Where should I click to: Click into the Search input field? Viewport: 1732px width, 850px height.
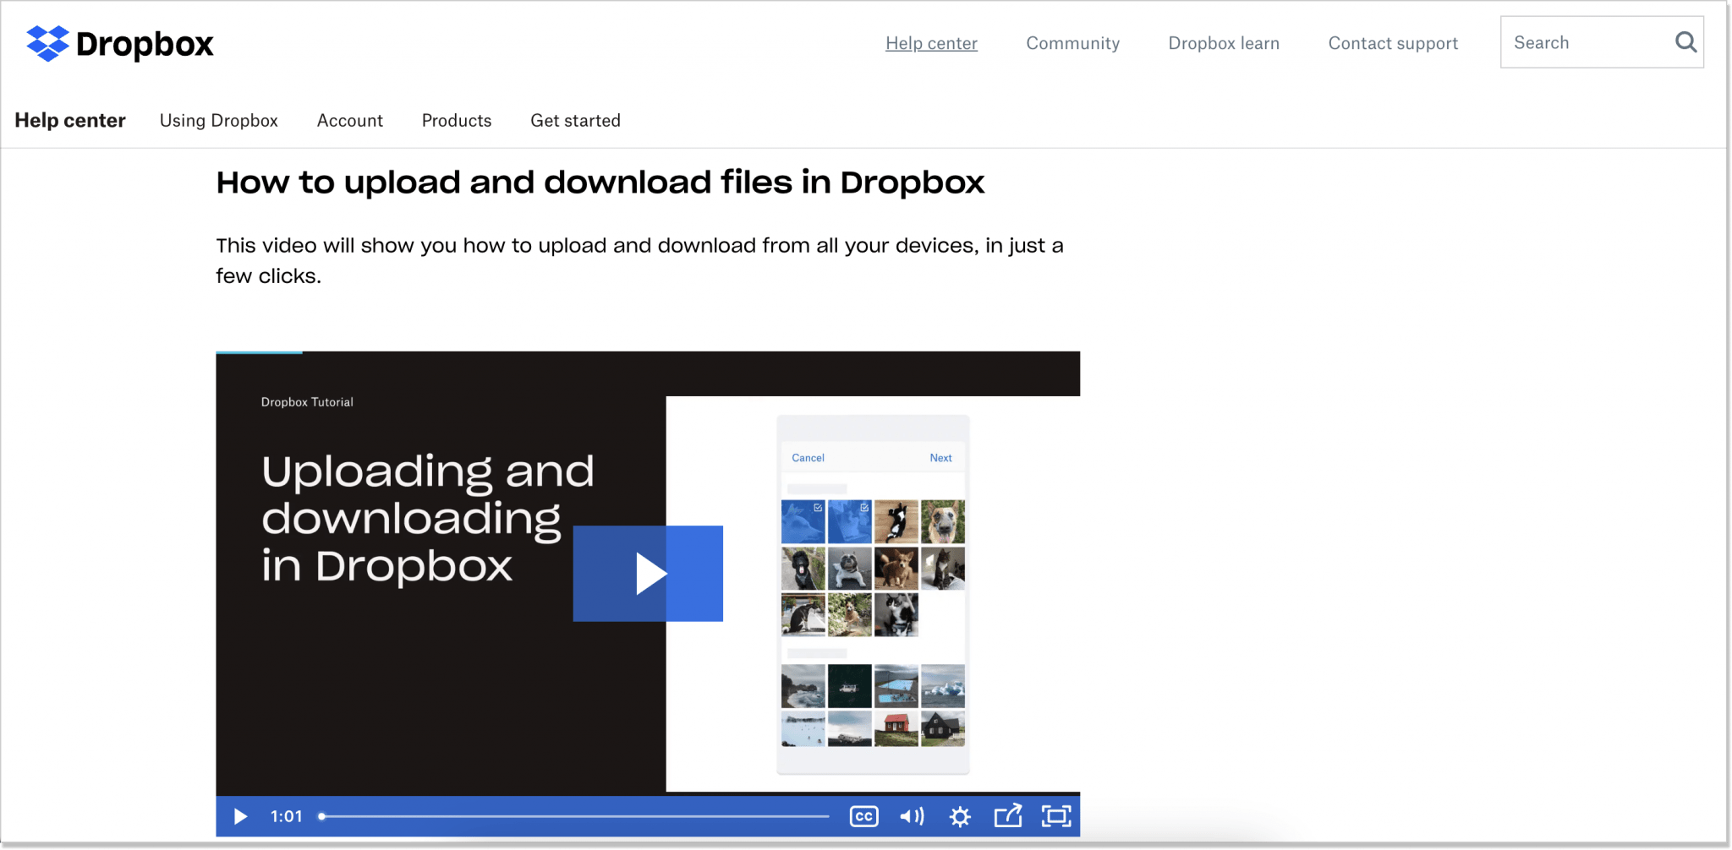click(1581, 42)
